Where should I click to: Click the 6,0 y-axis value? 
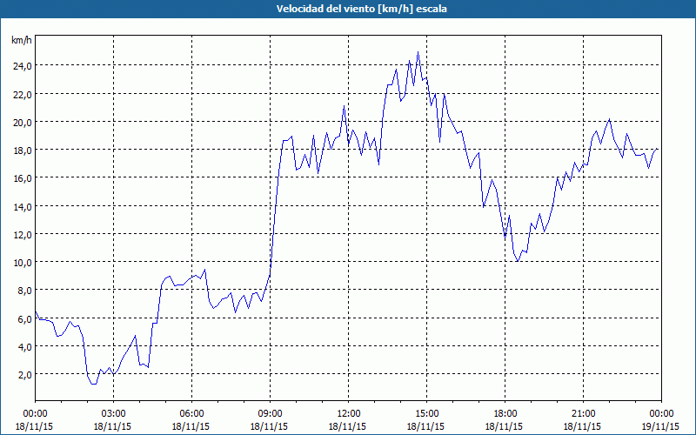click(24, 318)
